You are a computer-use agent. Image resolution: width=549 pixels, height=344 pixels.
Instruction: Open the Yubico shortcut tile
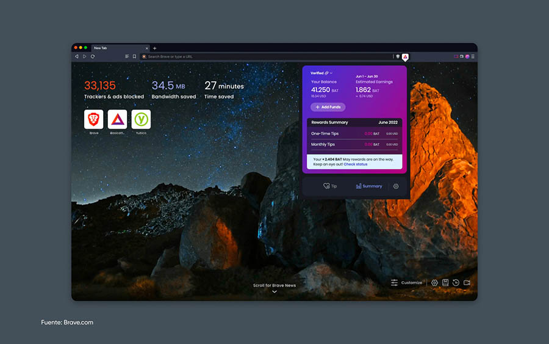[x=141, y=119]
